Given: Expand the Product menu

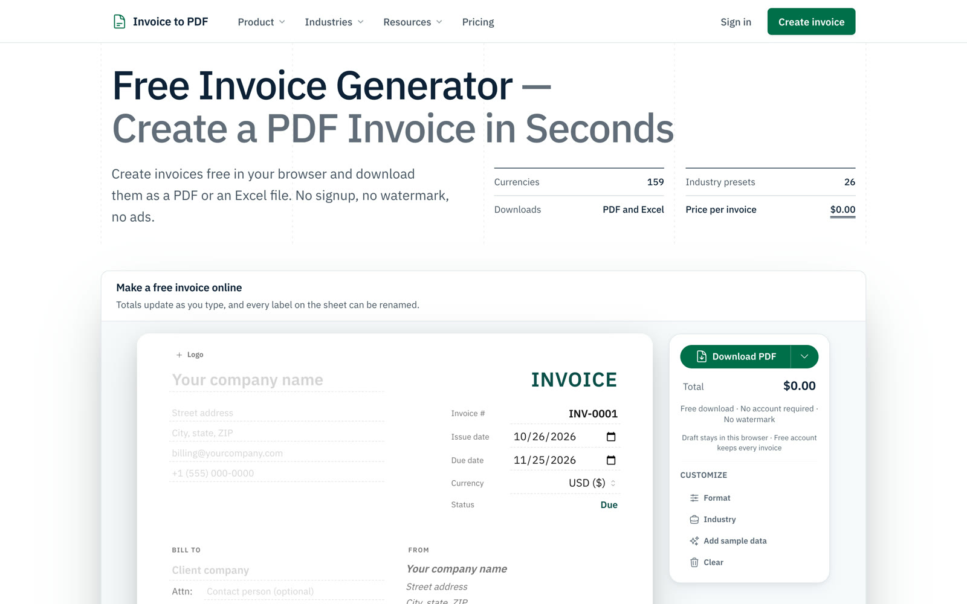Looking at the screenshot, I should 261,22.
